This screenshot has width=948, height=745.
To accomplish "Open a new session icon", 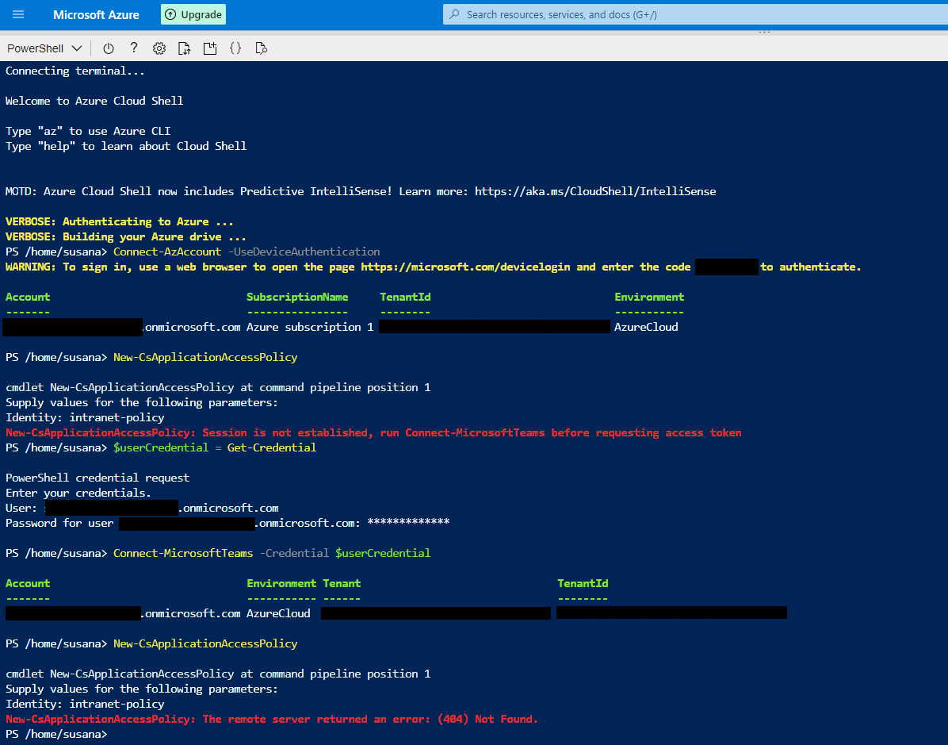I will coord(210,48).
